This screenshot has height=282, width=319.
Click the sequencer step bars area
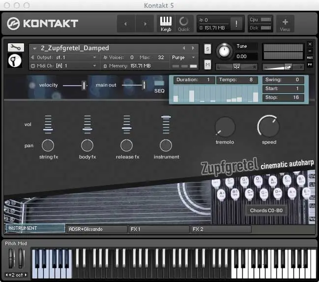click(216, 94)
